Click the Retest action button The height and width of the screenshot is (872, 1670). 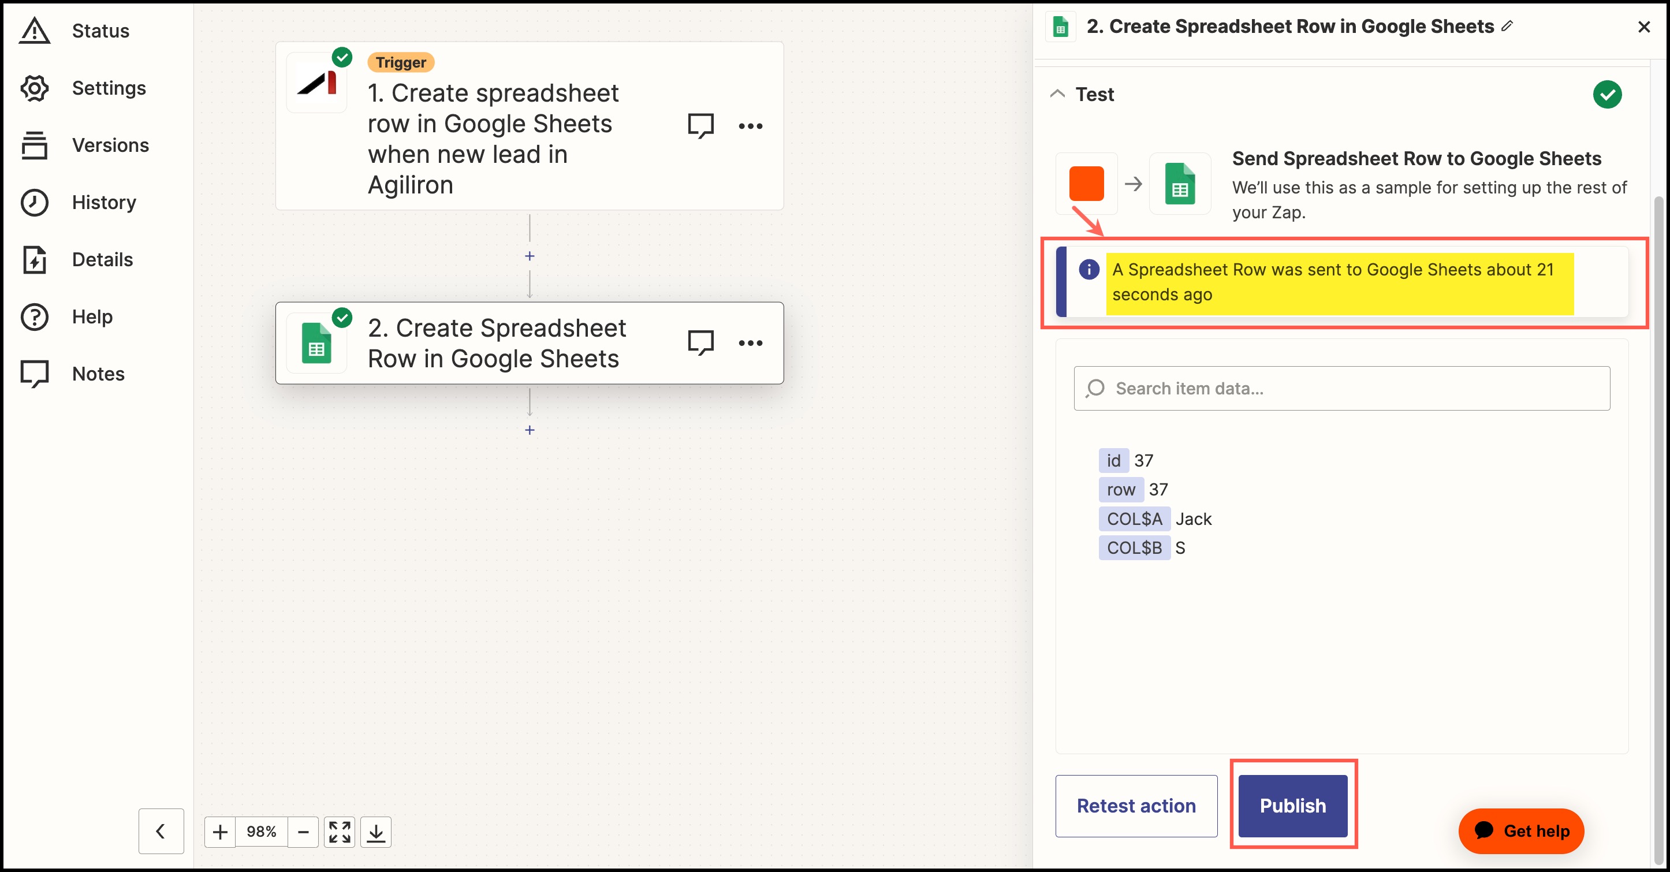[x=1136, y=805]
